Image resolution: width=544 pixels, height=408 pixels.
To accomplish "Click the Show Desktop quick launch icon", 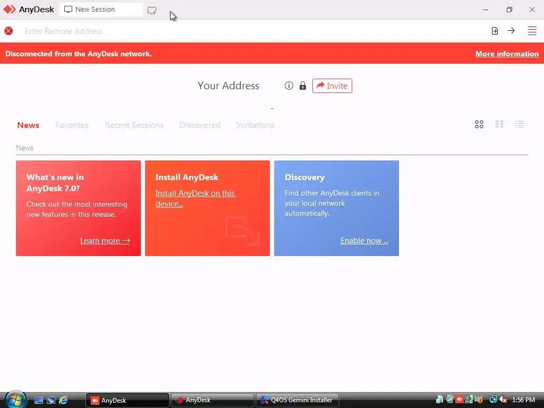I will pos(39,400).
